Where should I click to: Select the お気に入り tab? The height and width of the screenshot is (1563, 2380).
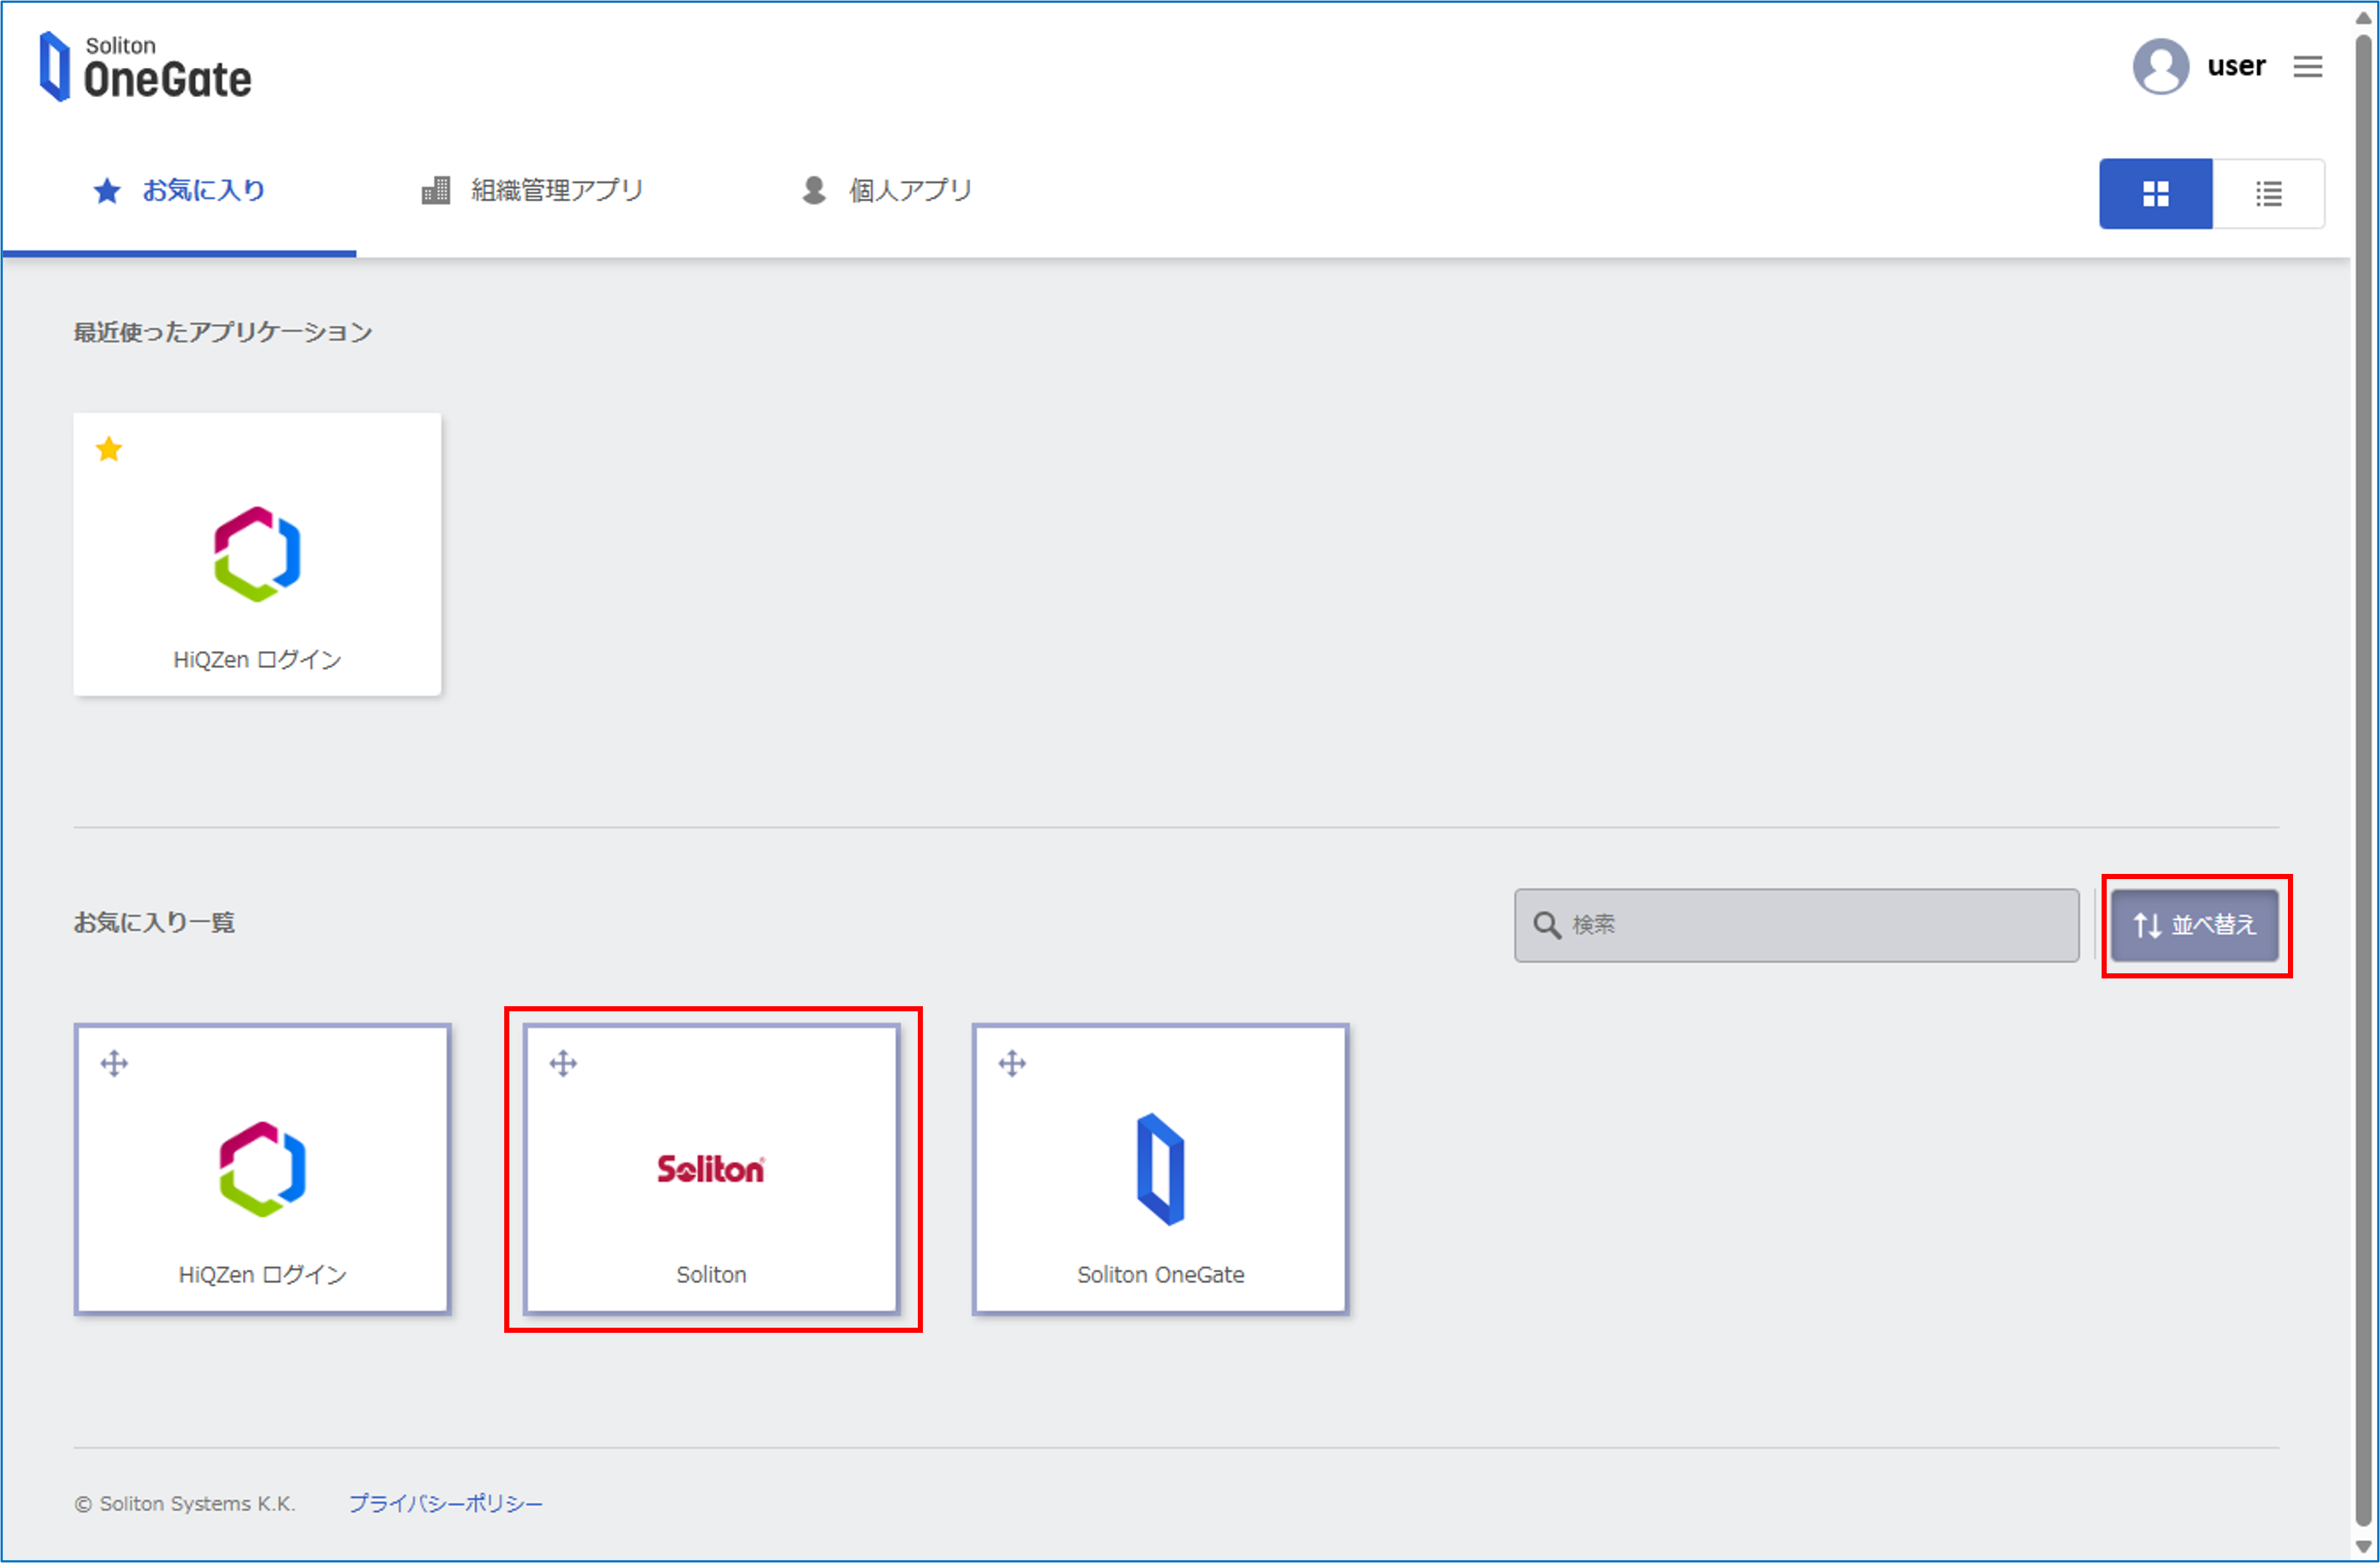(x=180, y=191)
